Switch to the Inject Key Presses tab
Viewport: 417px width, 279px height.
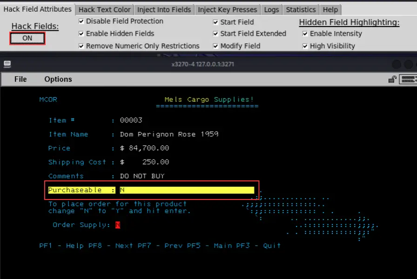coord(227,9)
